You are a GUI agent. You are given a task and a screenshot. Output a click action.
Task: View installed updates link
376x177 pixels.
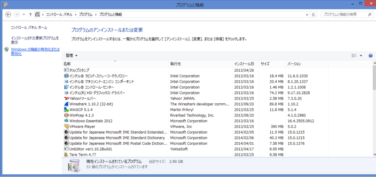click(x=35, y=40)
